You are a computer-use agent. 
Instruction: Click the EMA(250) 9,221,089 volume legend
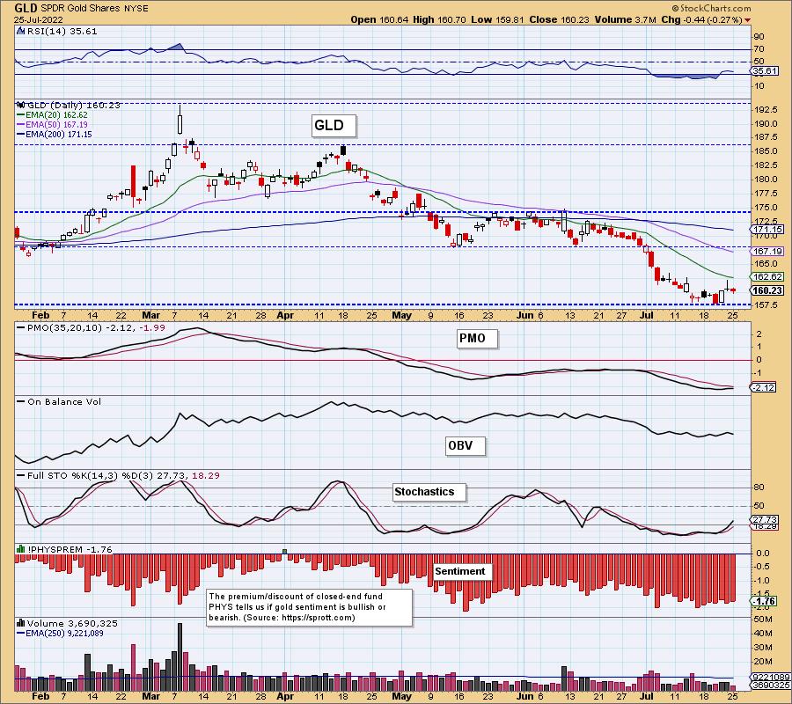60,633
